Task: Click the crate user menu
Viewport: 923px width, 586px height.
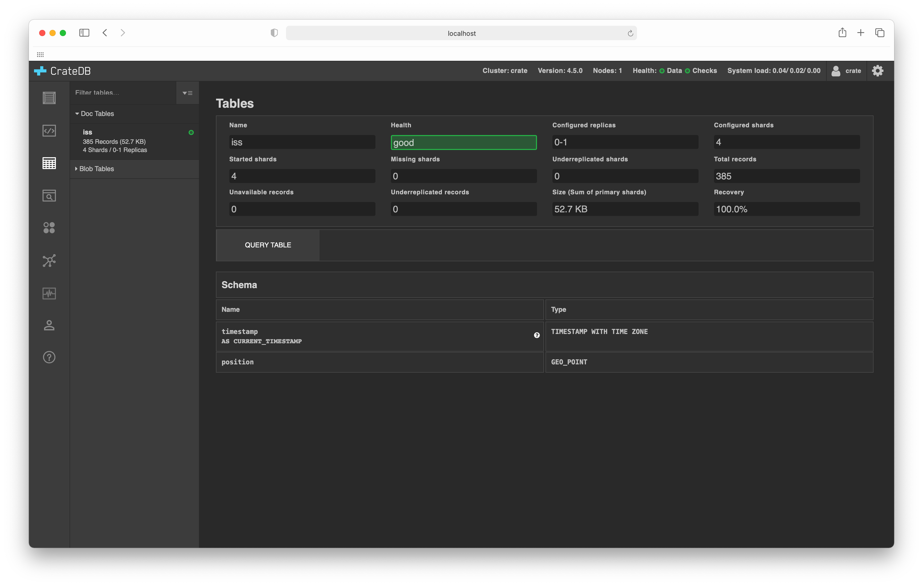Action: pyautogui.click(x=846, y=71)
